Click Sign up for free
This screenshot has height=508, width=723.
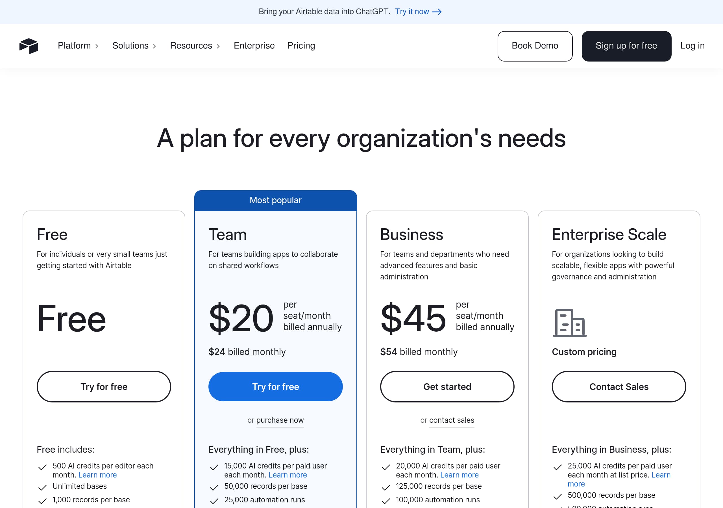pyautogui.click(x=626, y=46)
